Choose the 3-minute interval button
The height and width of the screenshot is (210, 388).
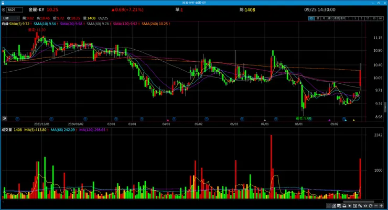pyautogui.click(x=355, y=18)
